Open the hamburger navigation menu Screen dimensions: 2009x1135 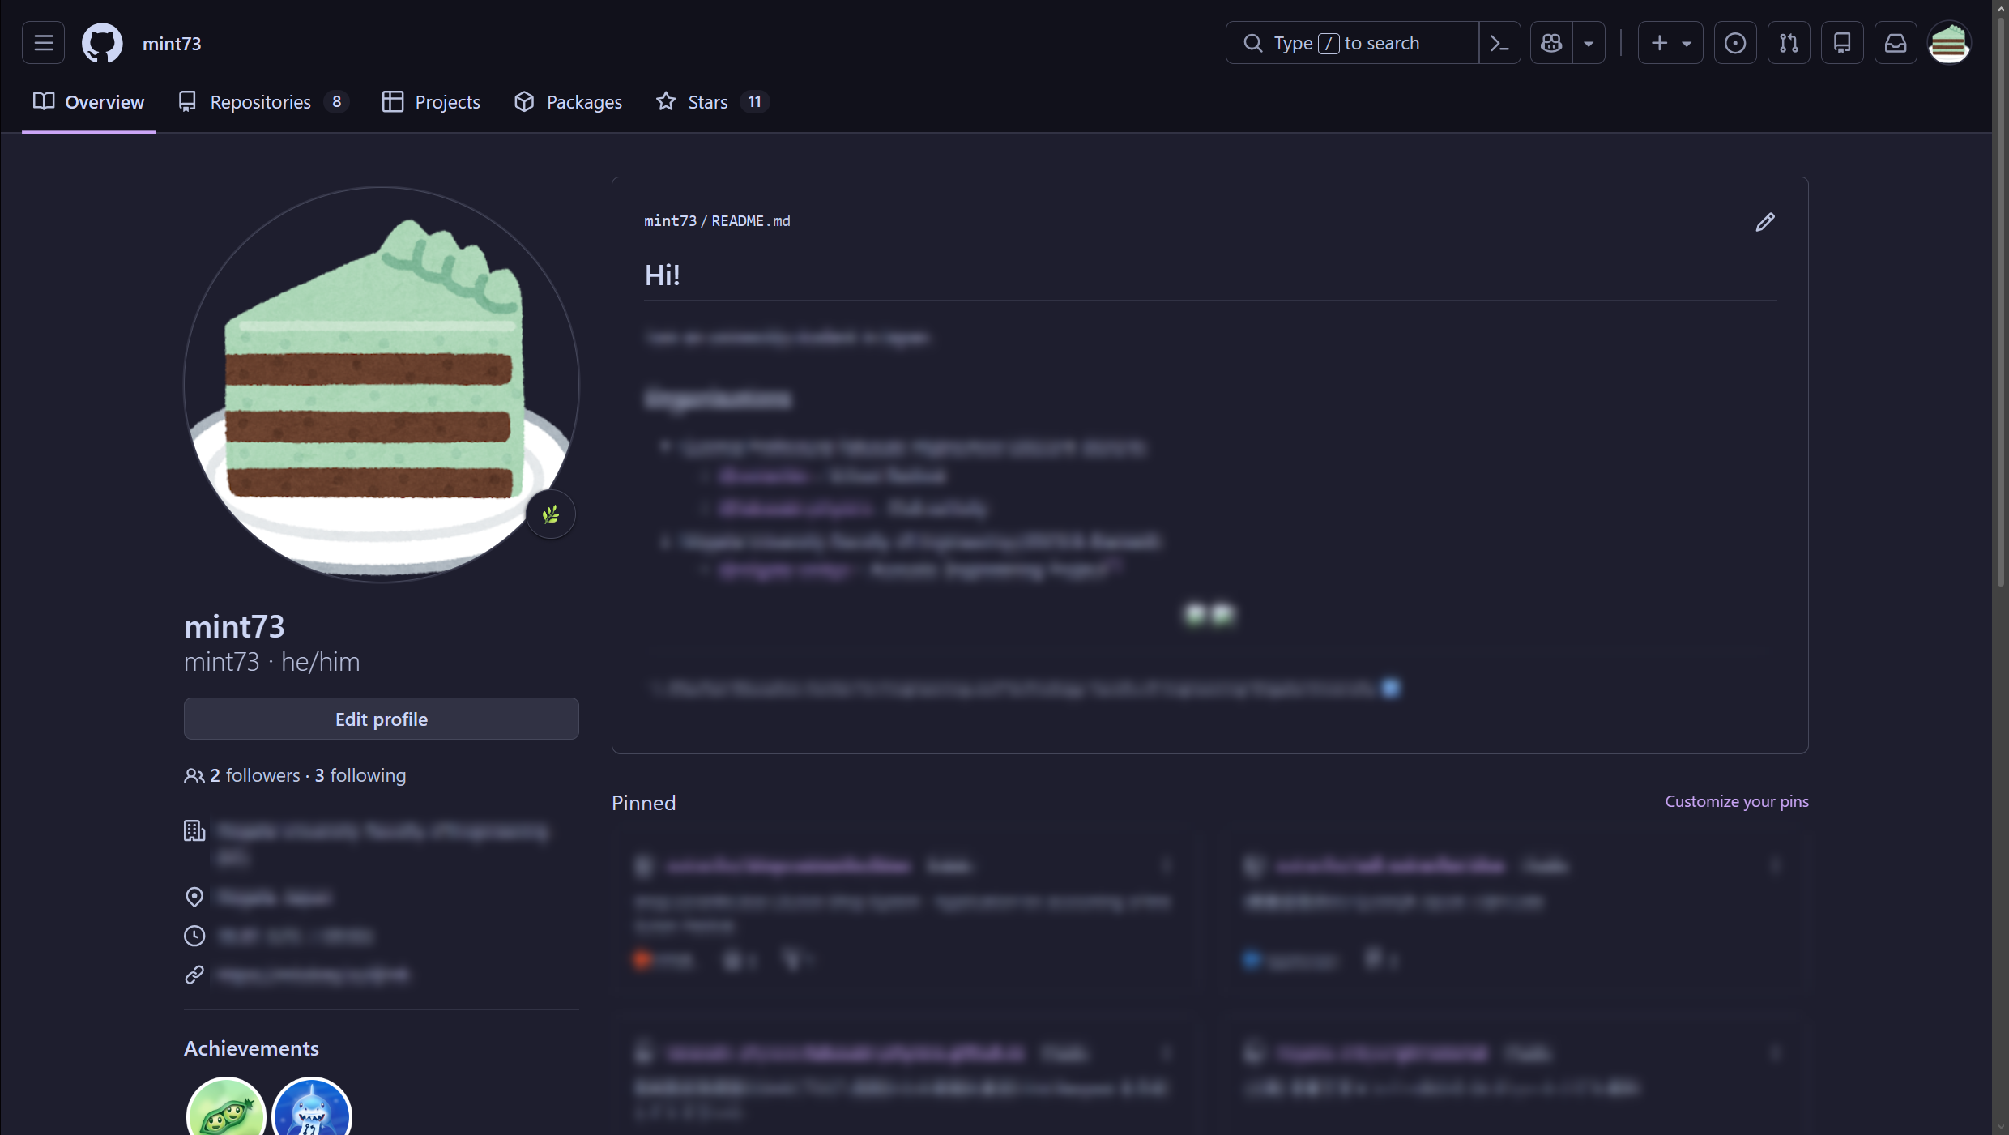(x=44, y=43)
